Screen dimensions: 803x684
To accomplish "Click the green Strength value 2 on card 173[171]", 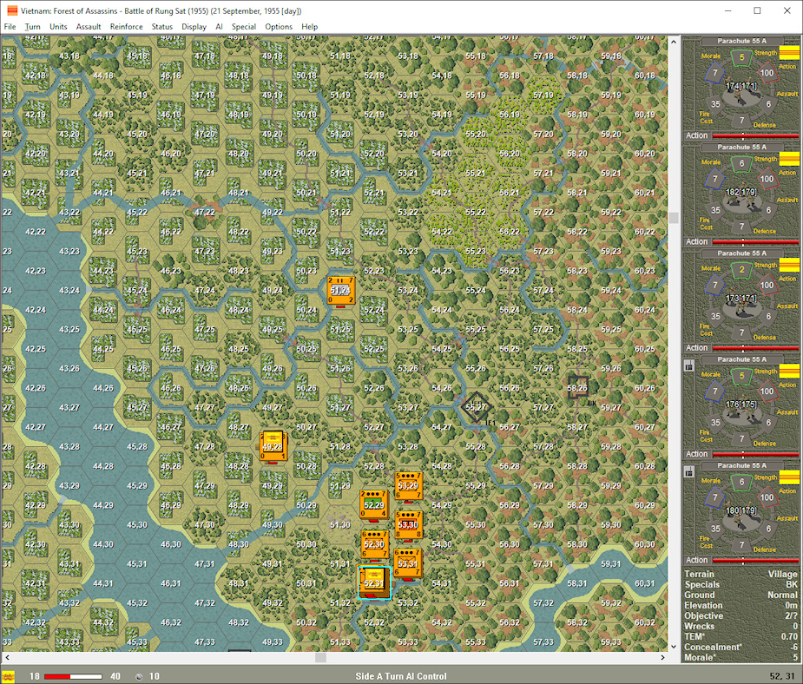I will tap(741, 270).
